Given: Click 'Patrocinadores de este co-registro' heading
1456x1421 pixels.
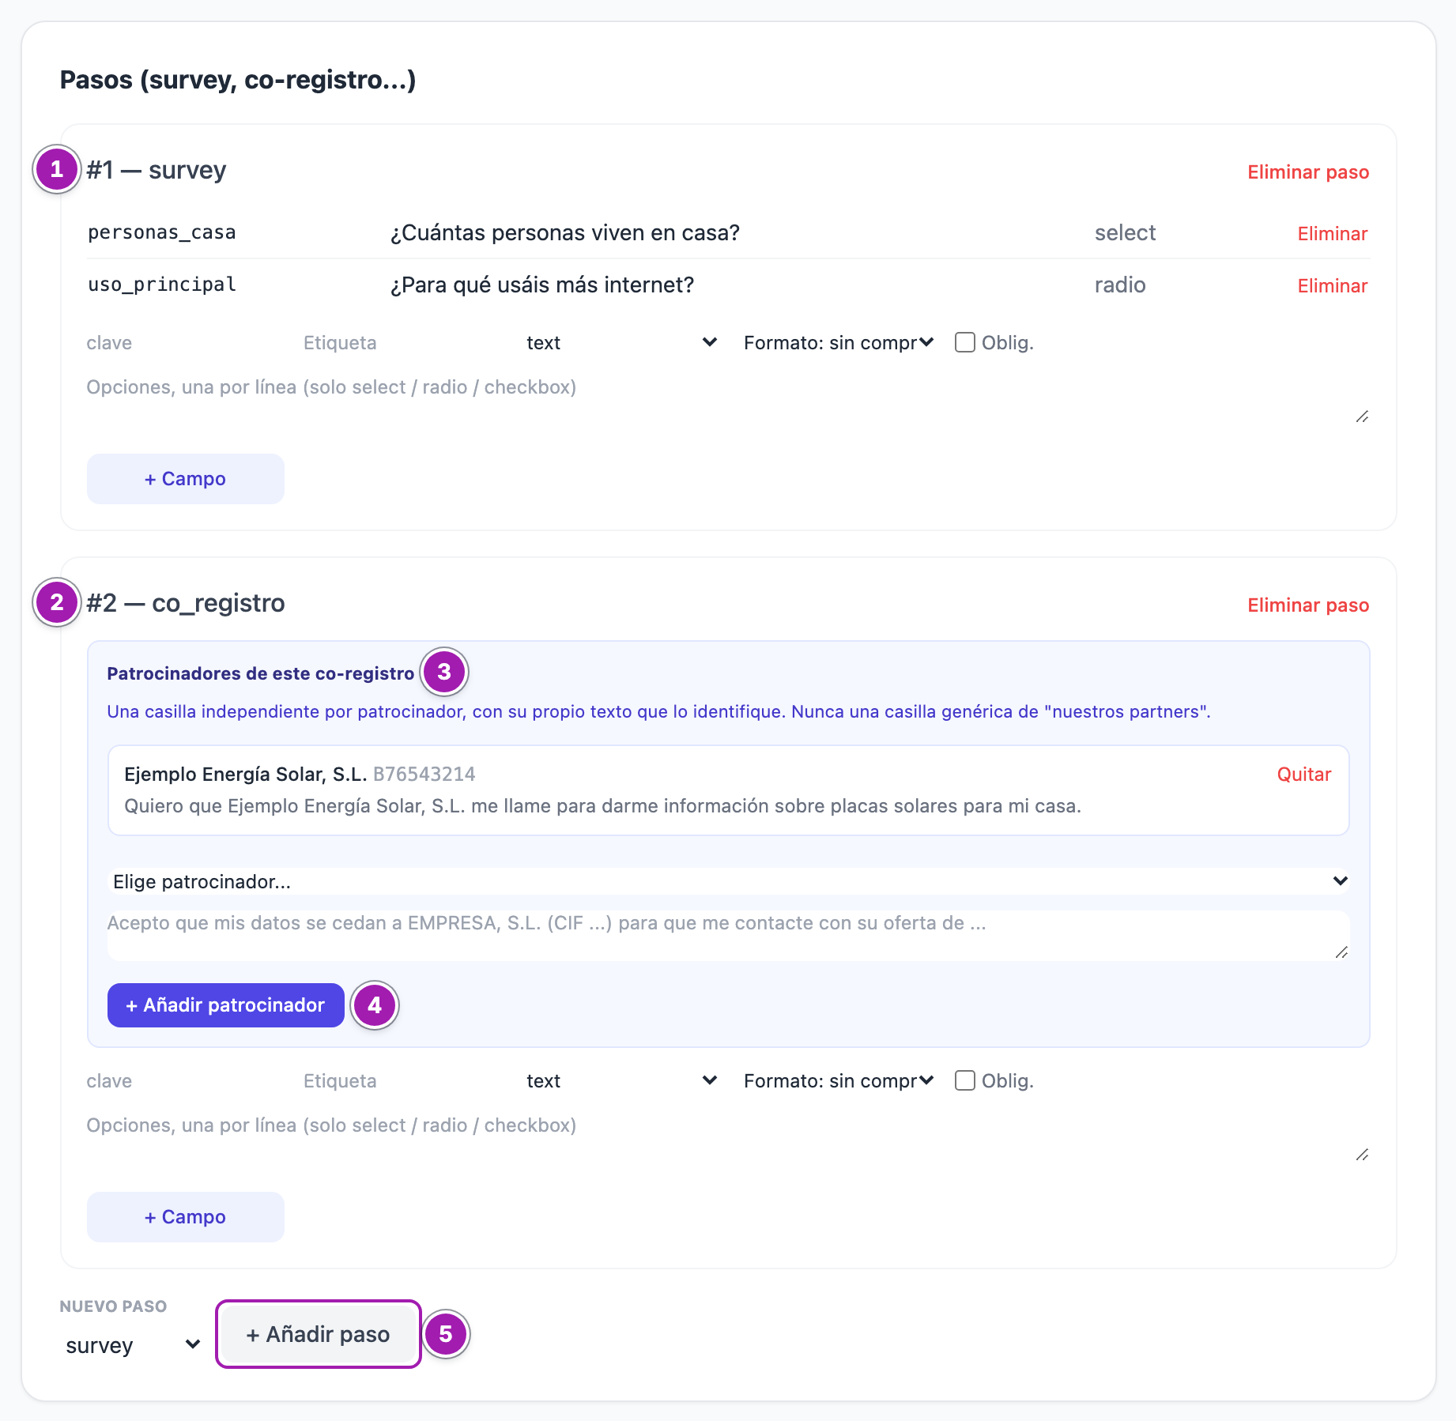Looking at the screenshot, I should tap(261, 673).
